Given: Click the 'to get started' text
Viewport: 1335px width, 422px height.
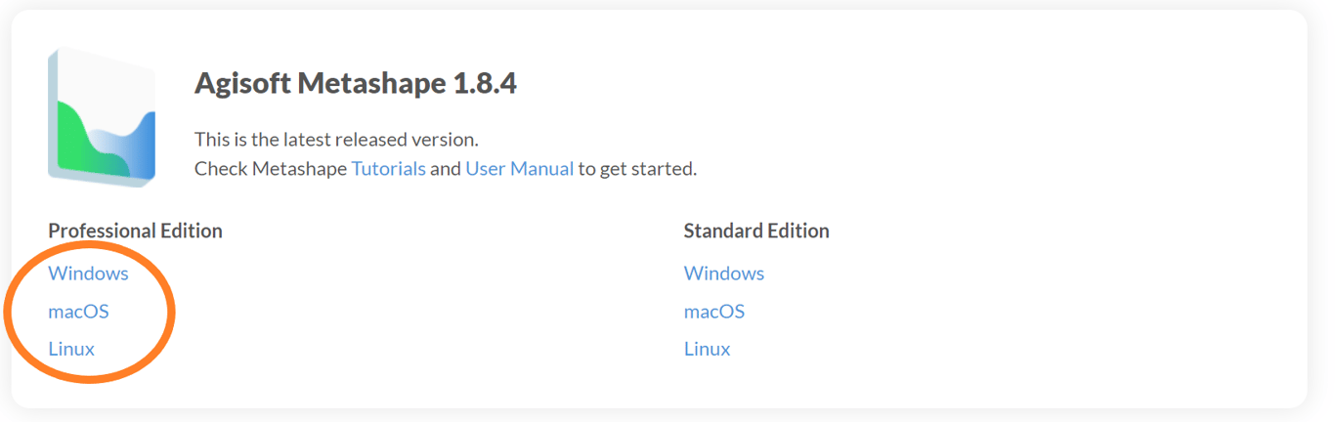Looking at the screenshot, I should [637, 168].
